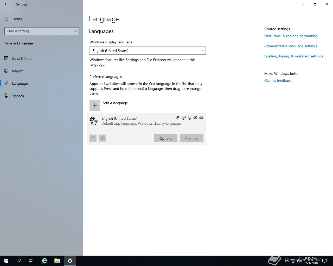The image size is (333, 266).
Task: Focus the Find a setting search box
Action: 42,31
